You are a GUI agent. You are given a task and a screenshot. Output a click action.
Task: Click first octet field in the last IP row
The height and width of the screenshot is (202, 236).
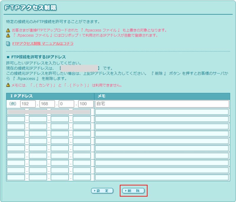point(16,178)
